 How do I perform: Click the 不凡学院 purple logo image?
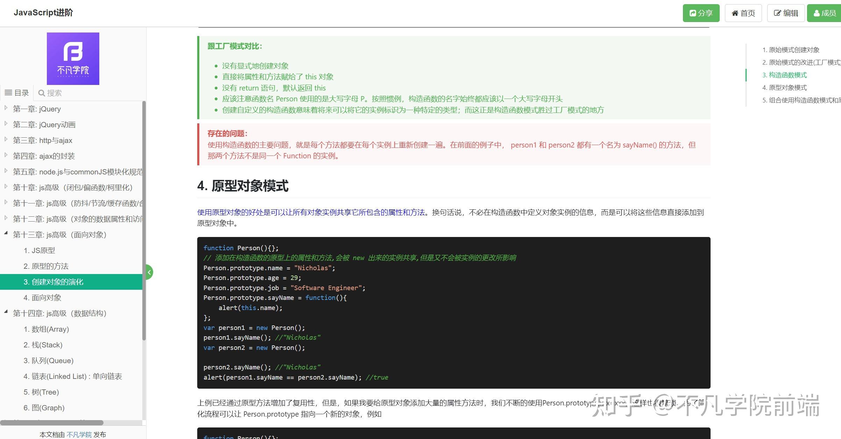tap(73, 59)
